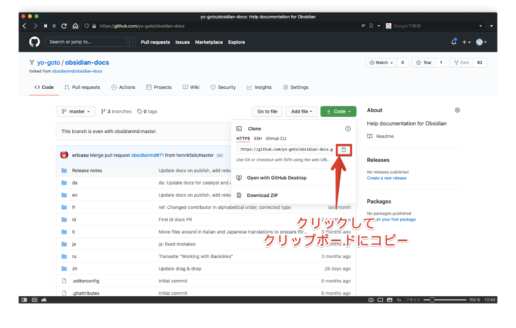Screen dimensions: 516x328
Task: Go back with the browser back arrow
Action: [24, 26]
